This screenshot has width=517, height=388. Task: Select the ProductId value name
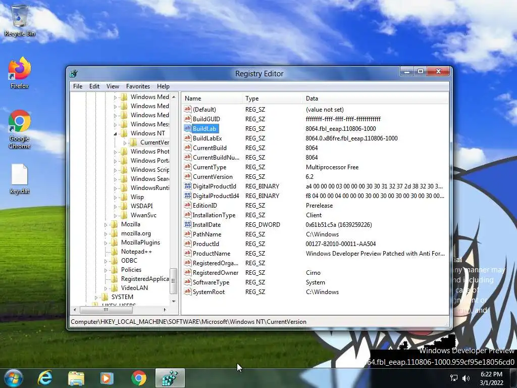click(x=206, y=244)
